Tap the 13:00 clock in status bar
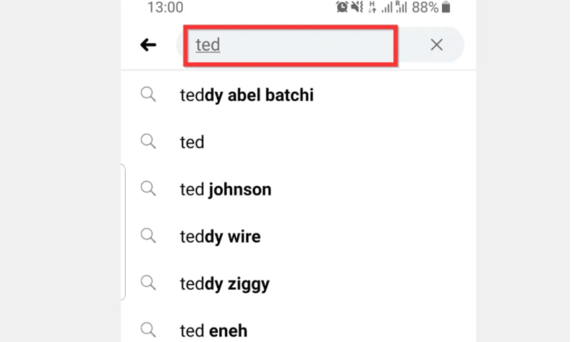 pyautogui.click(x=165, y=7)
